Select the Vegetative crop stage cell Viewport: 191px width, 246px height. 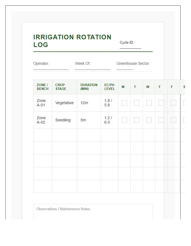pos(64,103)
